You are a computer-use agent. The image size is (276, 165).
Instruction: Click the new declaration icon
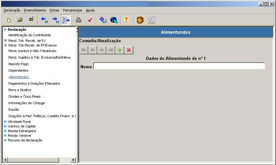point(9,20)
